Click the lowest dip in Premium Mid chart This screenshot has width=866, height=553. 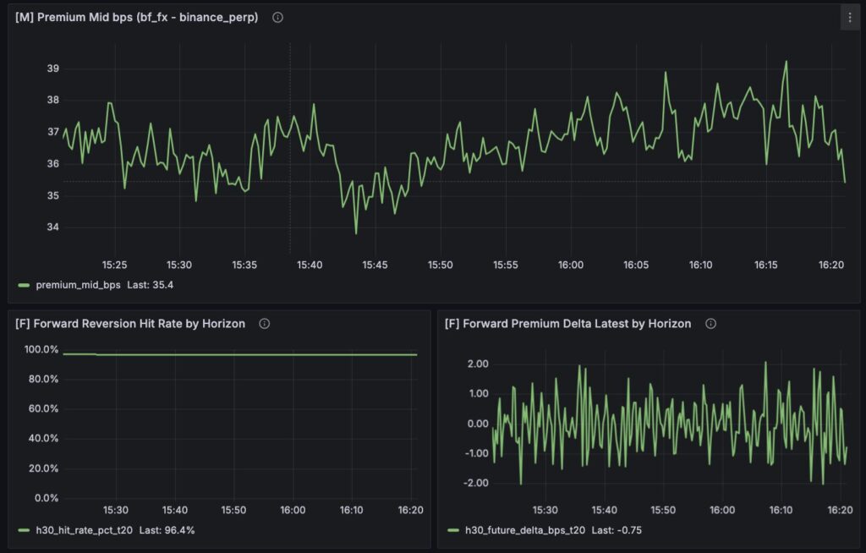point(356,233)
